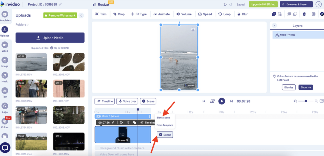Open the Volume control
Viewport: 324px width, 156px height.
184,14
